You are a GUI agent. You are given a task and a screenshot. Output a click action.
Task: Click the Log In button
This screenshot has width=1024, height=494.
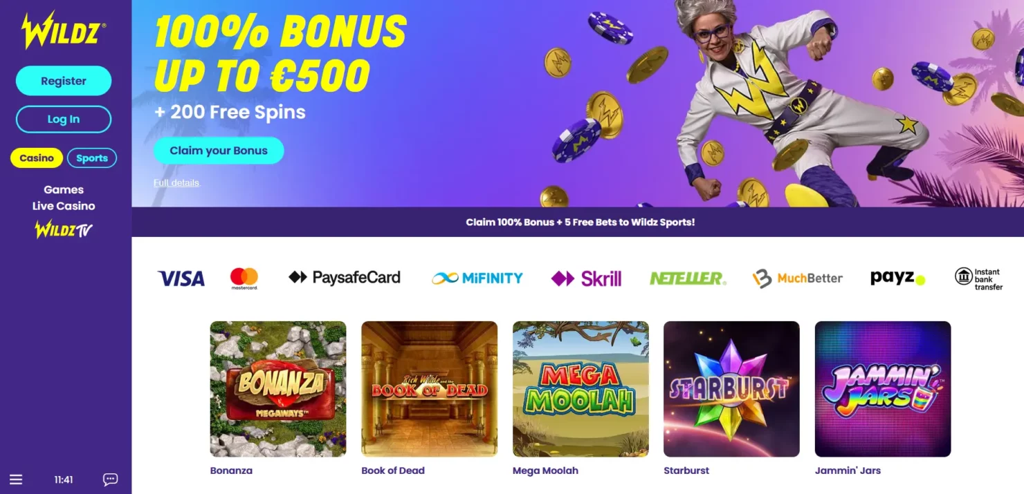click(x=64, y=119)
